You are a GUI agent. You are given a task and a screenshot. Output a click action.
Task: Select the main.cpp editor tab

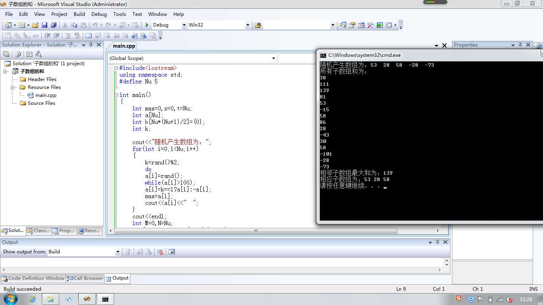124,46
